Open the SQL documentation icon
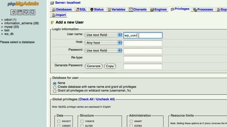This screenshot has height=127, width=227. pos(32,12)
